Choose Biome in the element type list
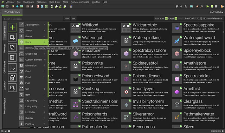Image resolution: width=225 pixels, height=133 pixels. point(33,36)
